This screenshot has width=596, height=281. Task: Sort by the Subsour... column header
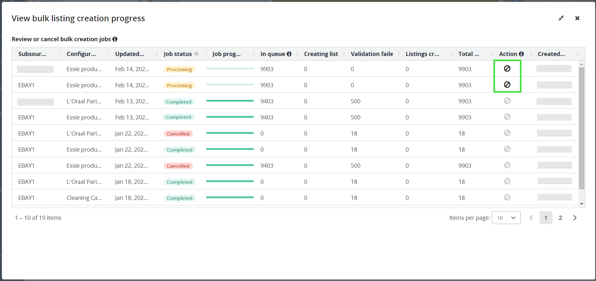click(32, 54)
